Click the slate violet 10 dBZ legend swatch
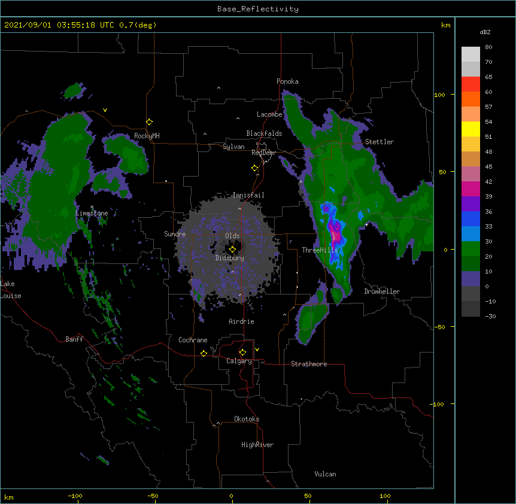This screenshot has width=516, height=504. pyautogui.click(x=471, y=279)
